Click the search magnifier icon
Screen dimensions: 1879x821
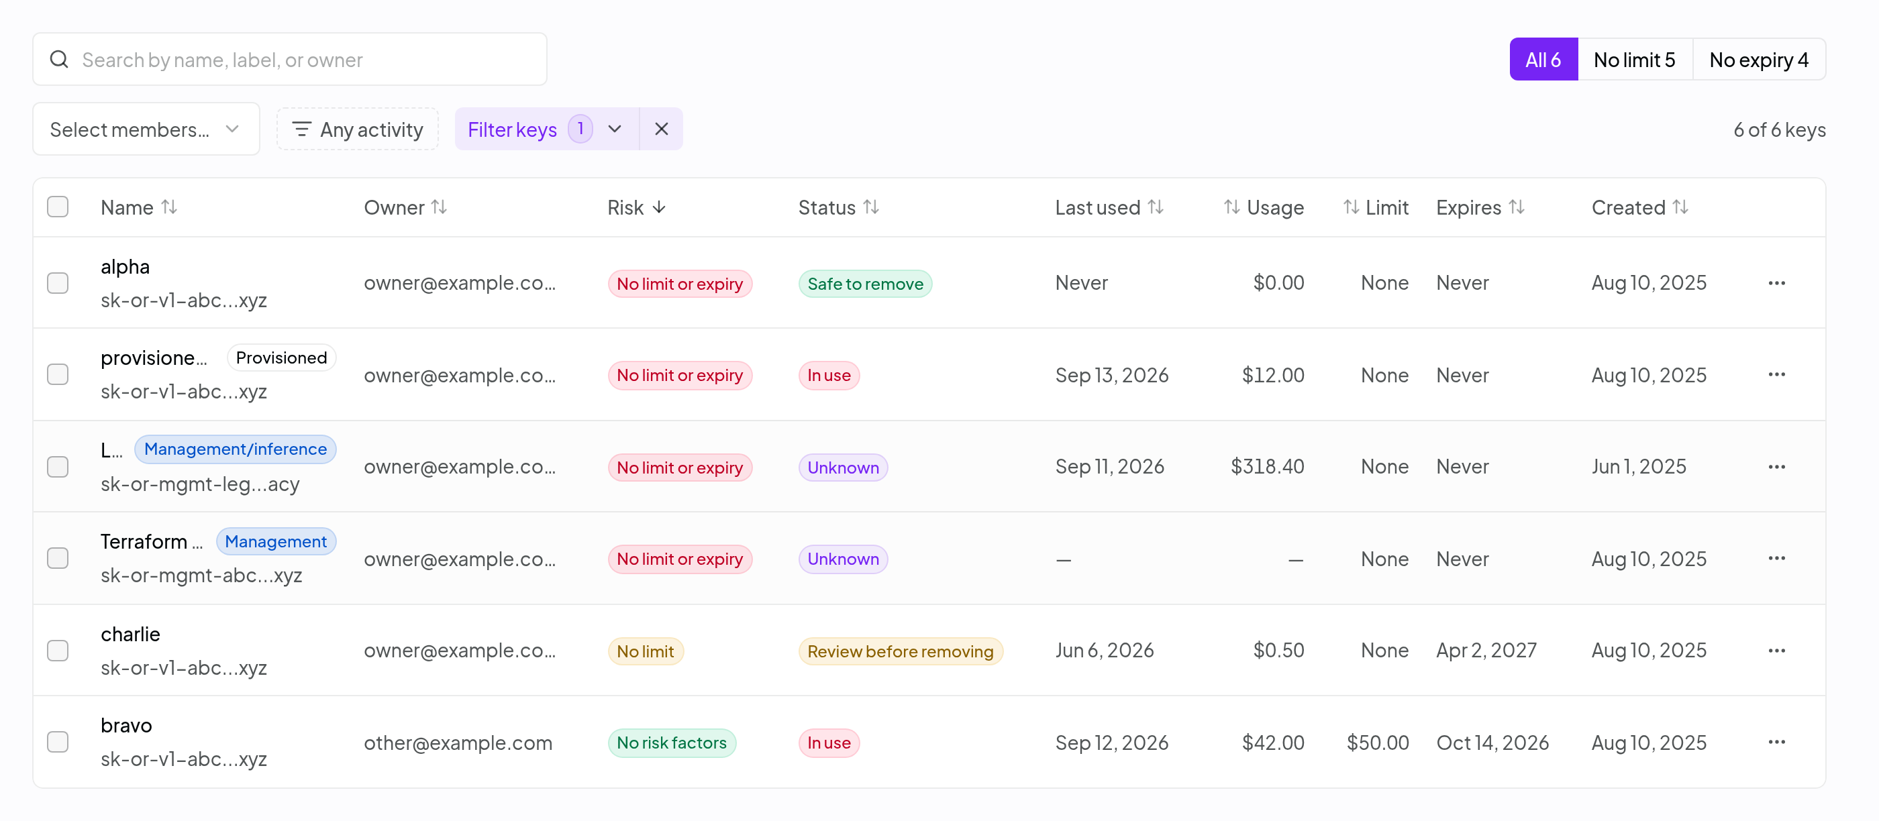click(59, 59)
